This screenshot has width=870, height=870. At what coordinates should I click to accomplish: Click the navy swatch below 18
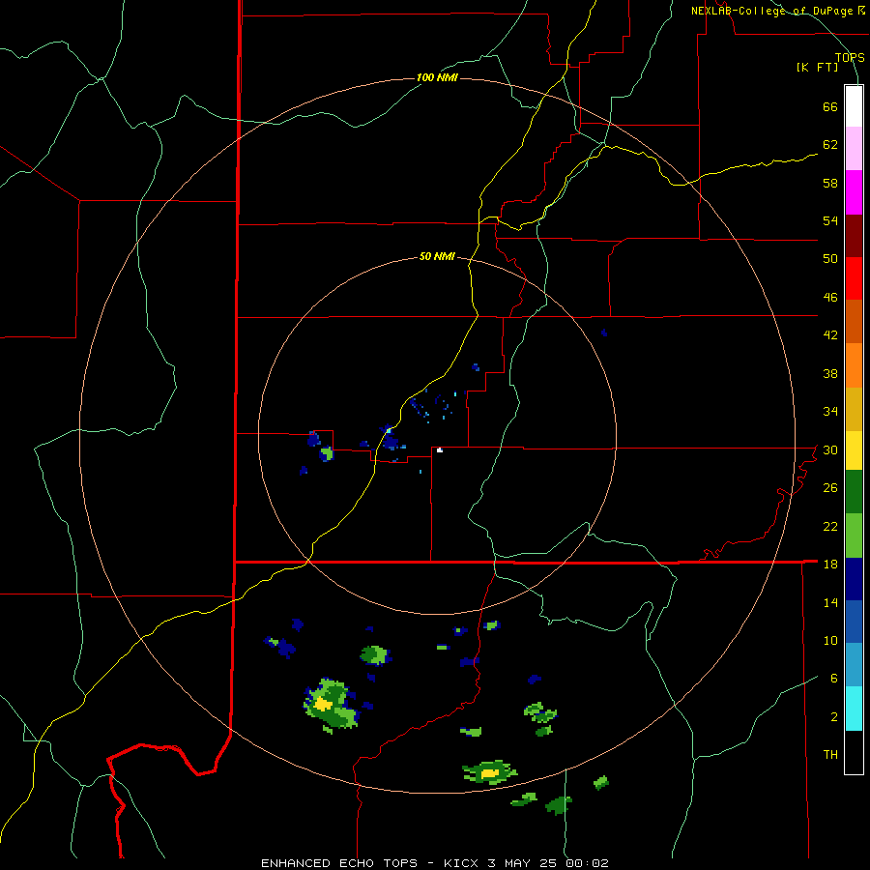point(854,579)
